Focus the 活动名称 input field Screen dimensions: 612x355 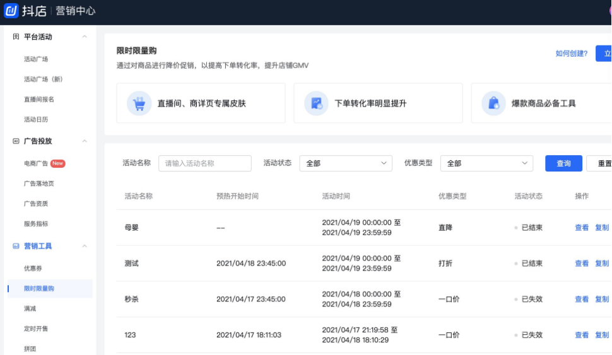pos(205,163)
